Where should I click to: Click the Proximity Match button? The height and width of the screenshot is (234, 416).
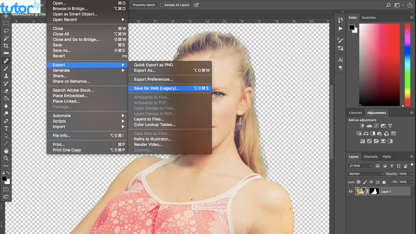144,5
